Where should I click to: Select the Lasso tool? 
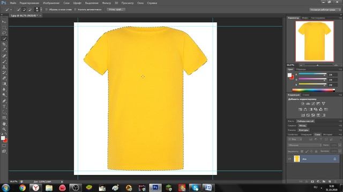pyautogui.click(x=4, y=33)
